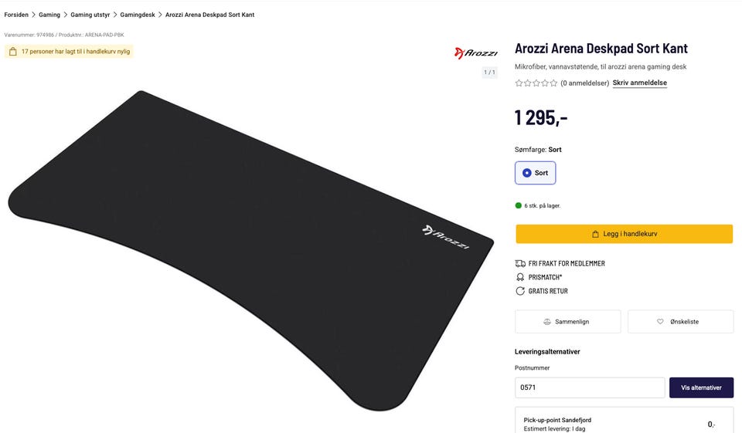Click the wishlist heart icon
The image size is (742, 433).
660,322
